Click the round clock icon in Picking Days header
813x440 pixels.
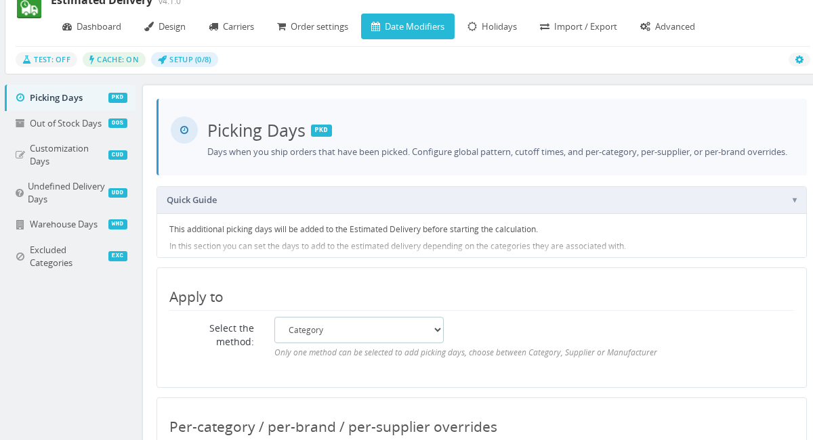click(184, 130)
